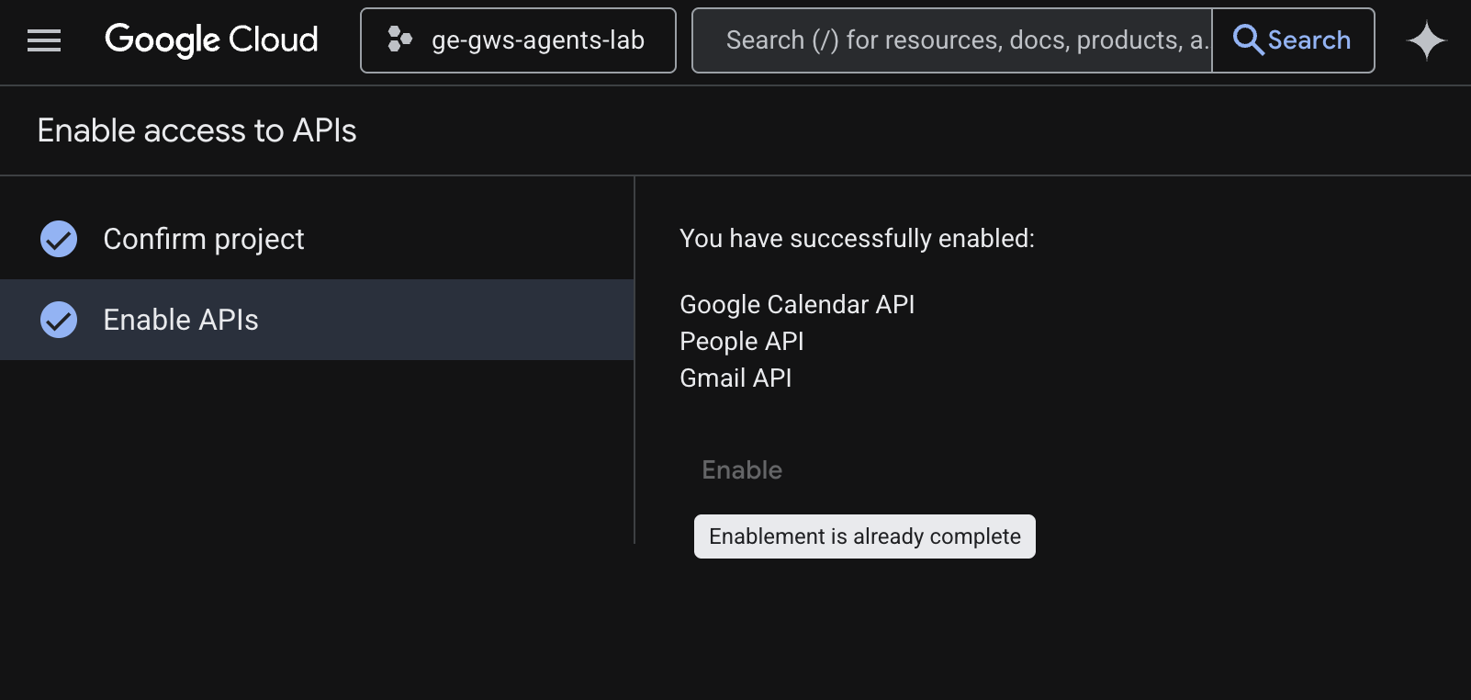Click the Google Calendar API entry
The width and height of the screenshot is (1471, 700).
tap(797, 305)
